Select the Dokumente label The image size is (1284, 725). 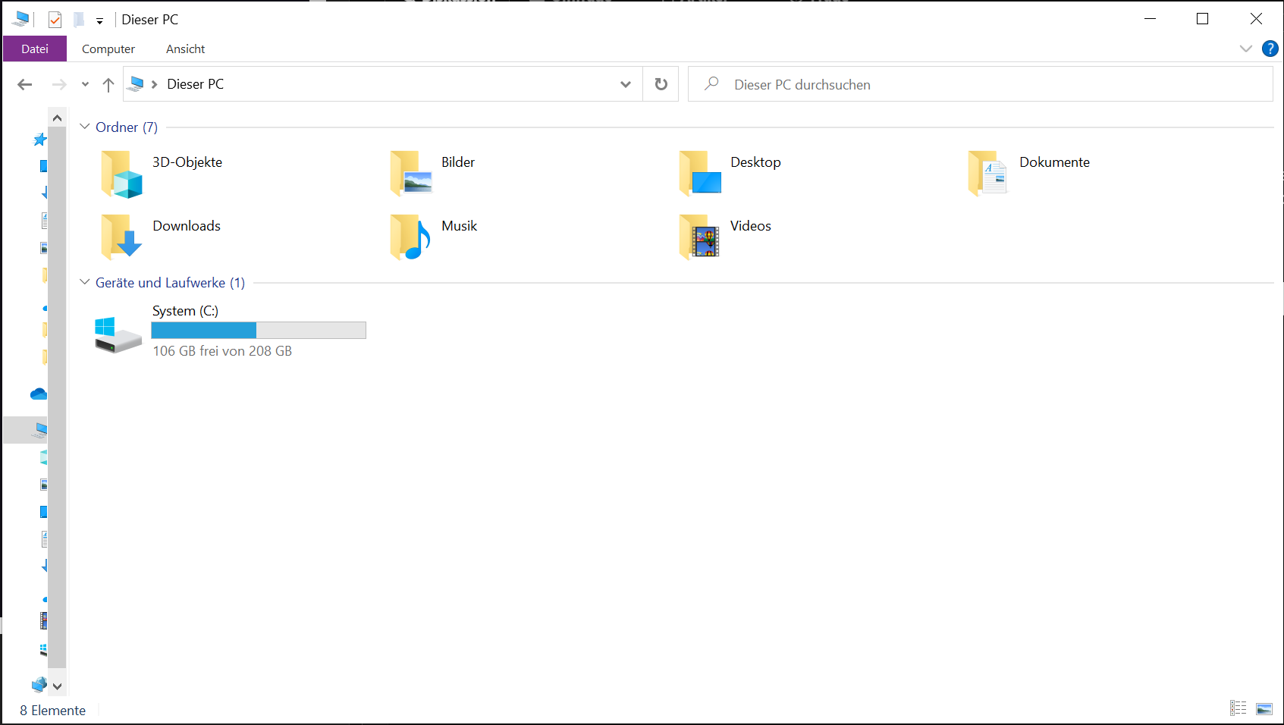[1054, 162]
